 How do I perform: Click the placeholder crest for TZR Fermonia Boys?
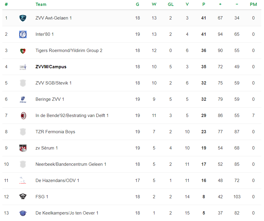pyautogui.click(x=23, y=132)
